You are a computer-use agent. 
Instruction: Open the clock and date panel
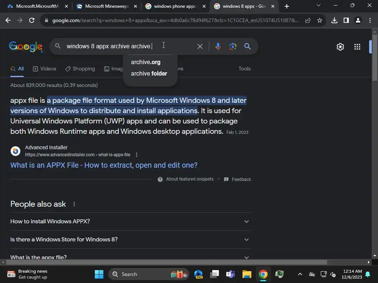(x=352, y=274)
